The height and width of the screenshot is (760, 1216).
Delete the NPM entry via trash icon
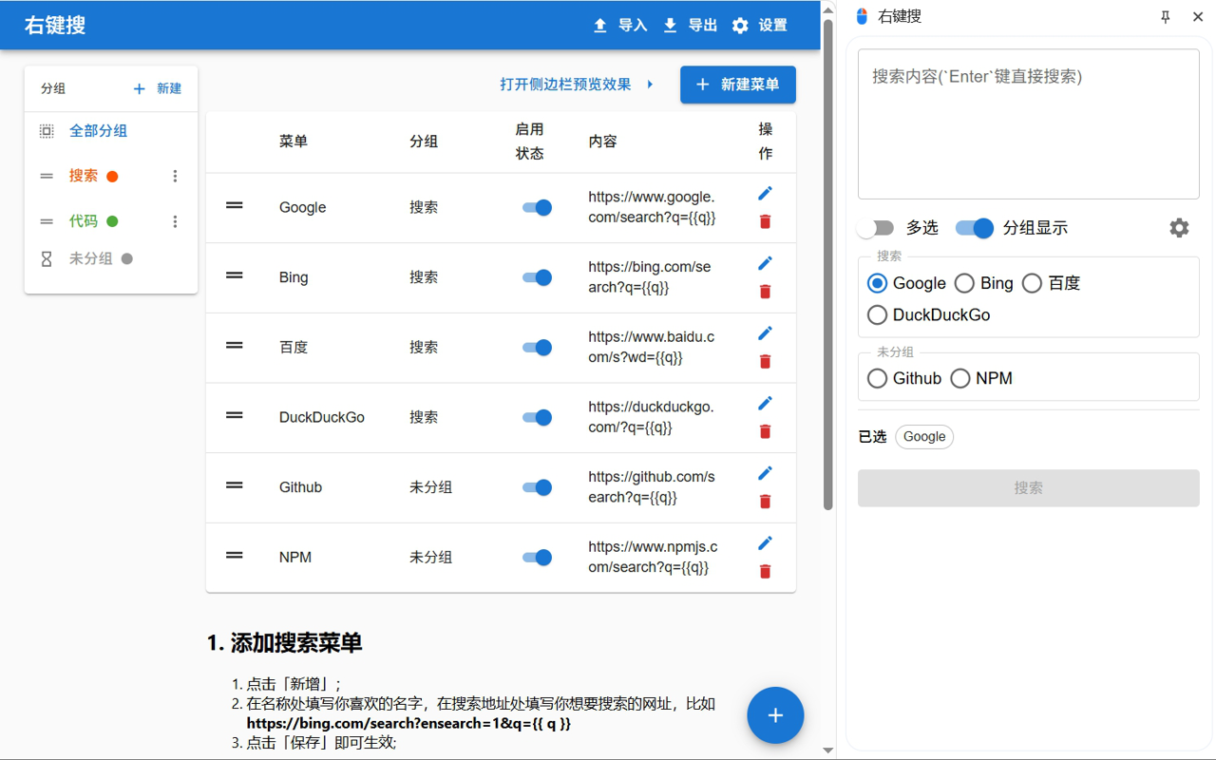coord(765,571)
